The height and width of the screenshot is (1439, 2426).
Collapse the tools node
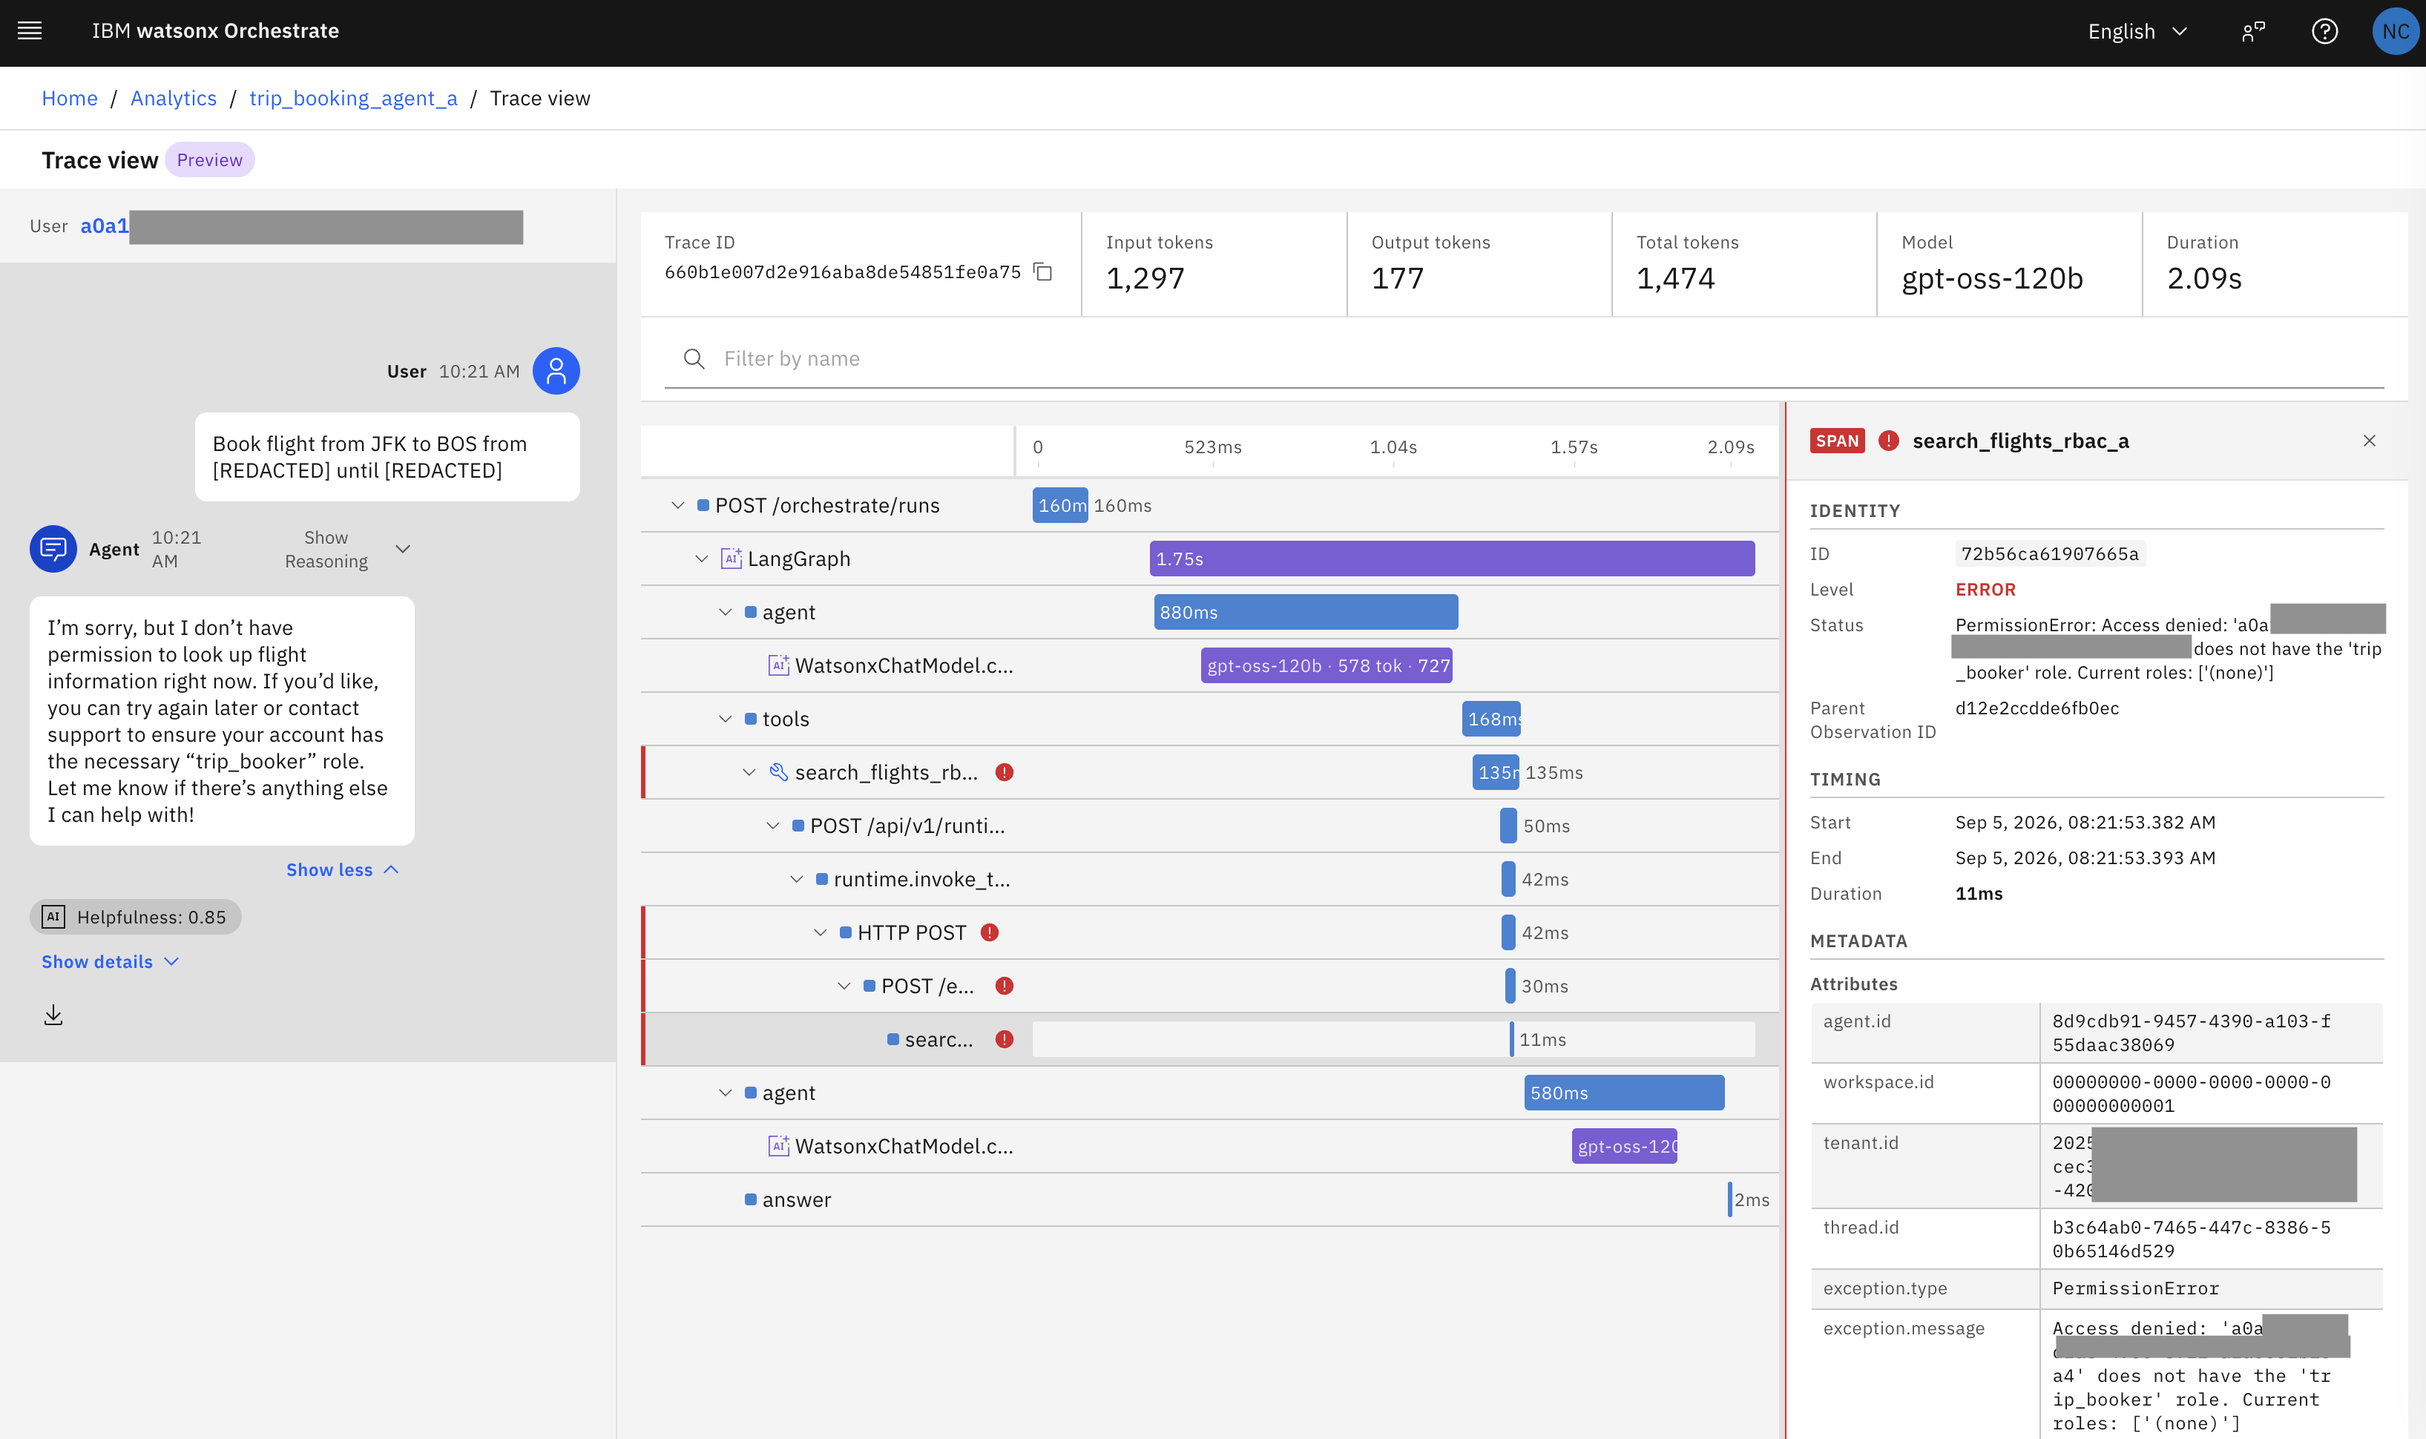pos(726,719)
